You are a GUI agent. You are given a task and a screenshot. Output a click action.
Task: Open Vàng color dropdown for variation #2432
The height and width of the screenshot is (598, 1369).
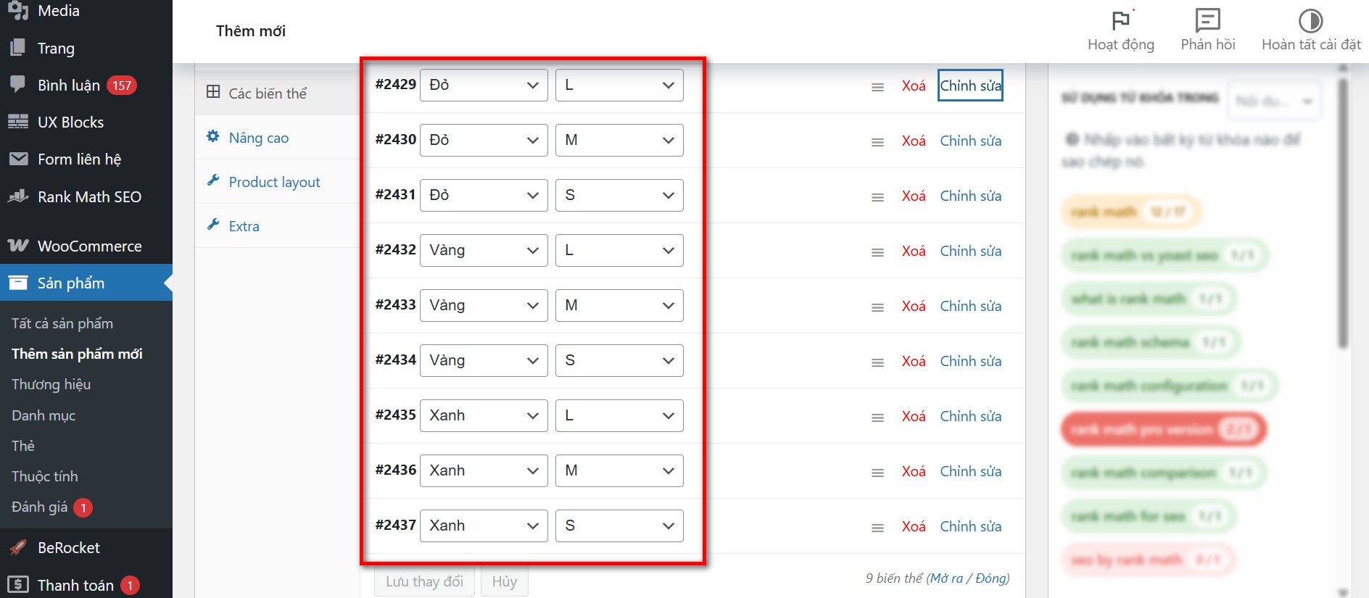tap(484, 250)
